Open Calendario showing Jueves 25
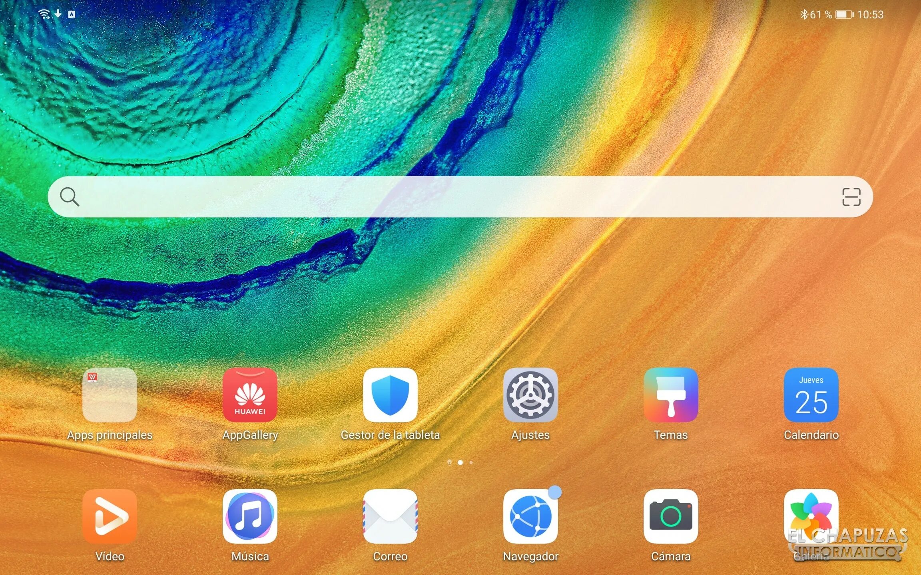 [811, 395]
